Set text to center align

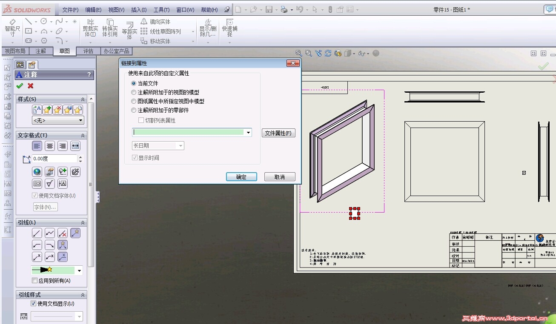(50, 146)
